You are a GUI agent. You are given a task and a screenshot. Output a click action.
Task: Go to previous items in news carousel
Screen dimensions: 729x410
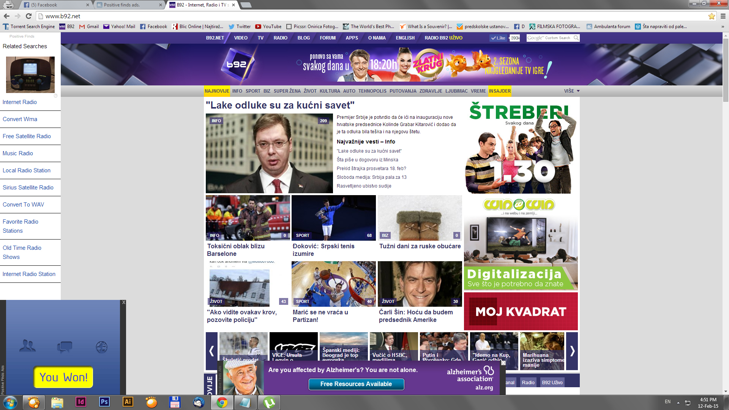pyautogui.click(x=211, y=351)
